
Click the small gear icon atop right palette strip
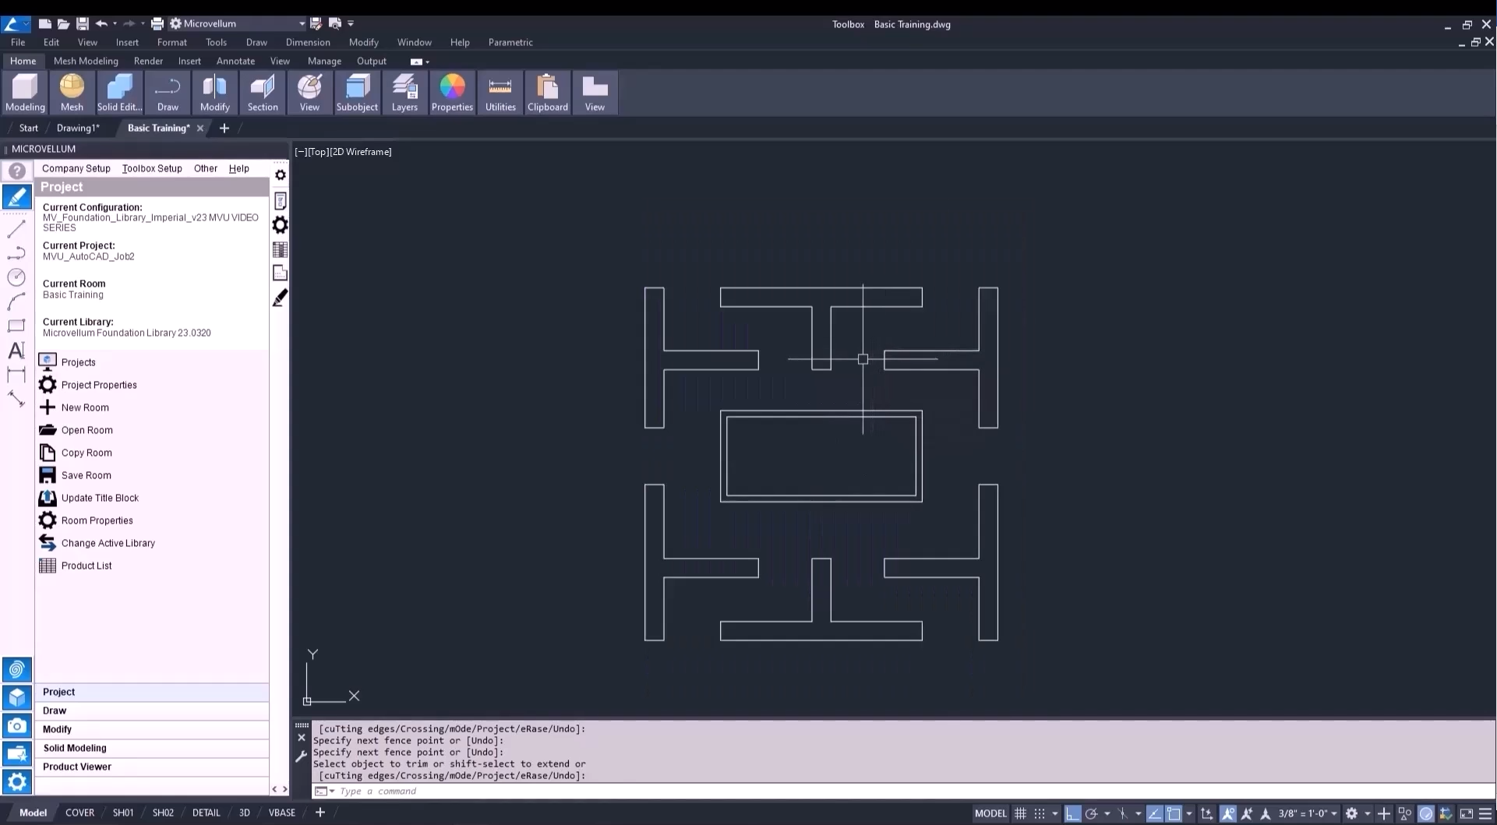[281, 175]
